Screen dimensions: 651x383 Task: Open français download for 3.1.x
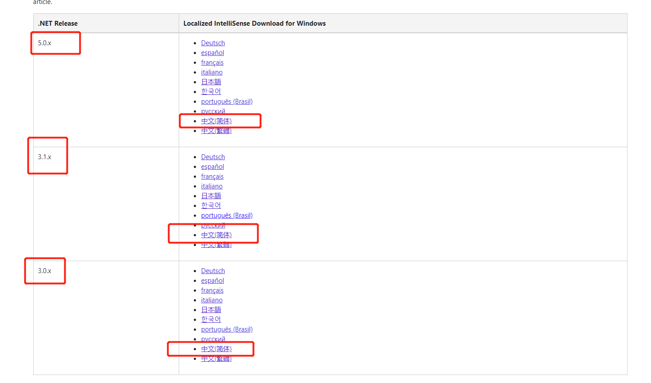click(212, 176)
